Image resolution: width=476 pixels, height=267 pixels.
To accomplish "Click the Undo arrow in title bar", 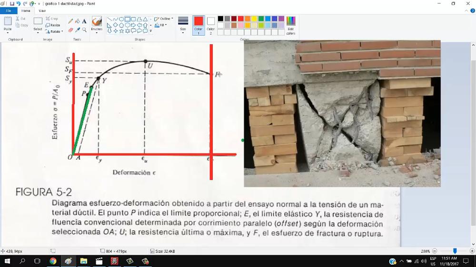I will tap(18, 4).
